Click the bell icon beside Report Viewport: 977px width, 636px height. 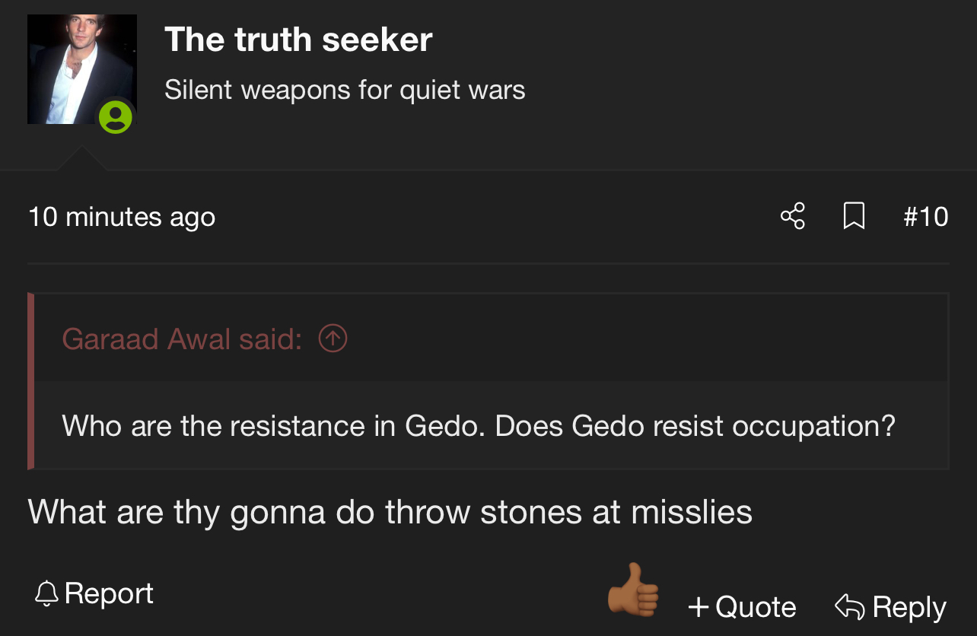[x=47, y=593]
